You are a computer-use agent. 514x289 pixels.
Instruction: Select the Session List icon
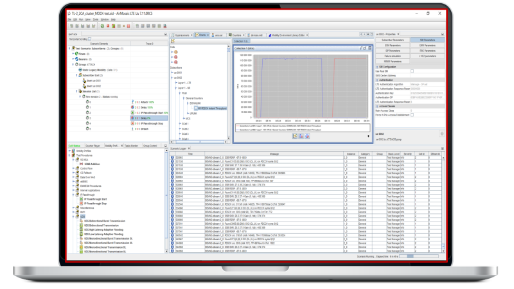coord(80,91)
